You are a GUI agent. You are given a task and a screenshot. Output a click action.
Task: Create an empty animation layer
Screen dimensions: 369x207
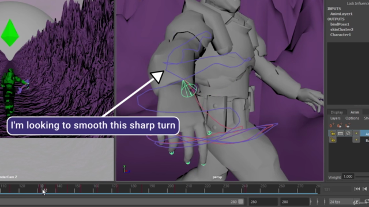click(x=332, y=125)
